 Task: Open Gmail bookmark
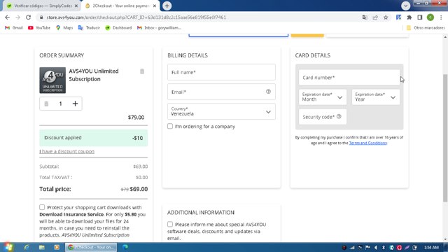click(14, 28)
